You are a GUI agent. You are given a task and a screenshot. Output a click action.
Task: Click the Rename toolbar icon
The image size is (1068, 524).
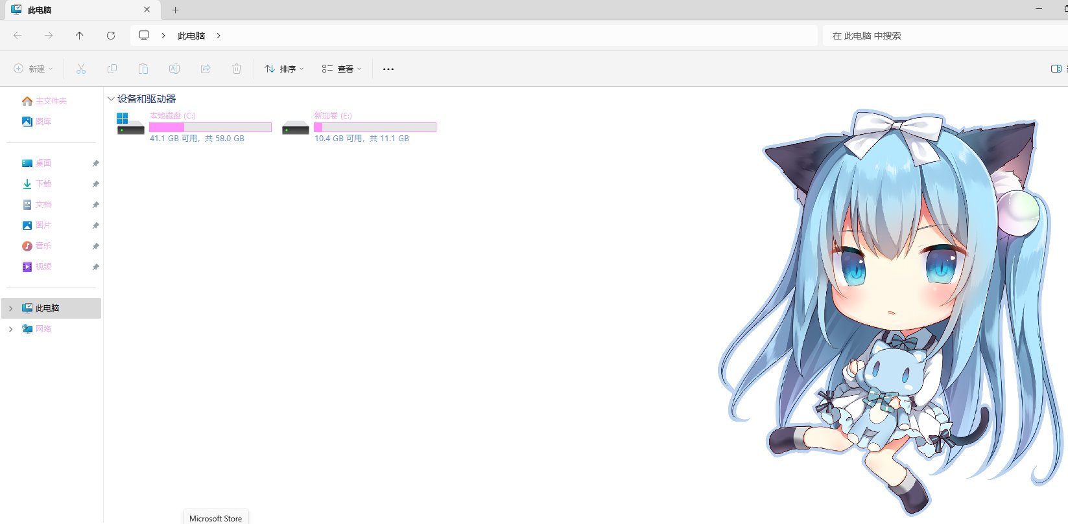point(174,69)
